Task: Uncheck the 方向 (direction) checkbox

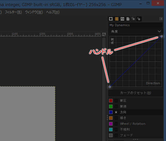Action: pyautogui.click(x=116, y=112)
